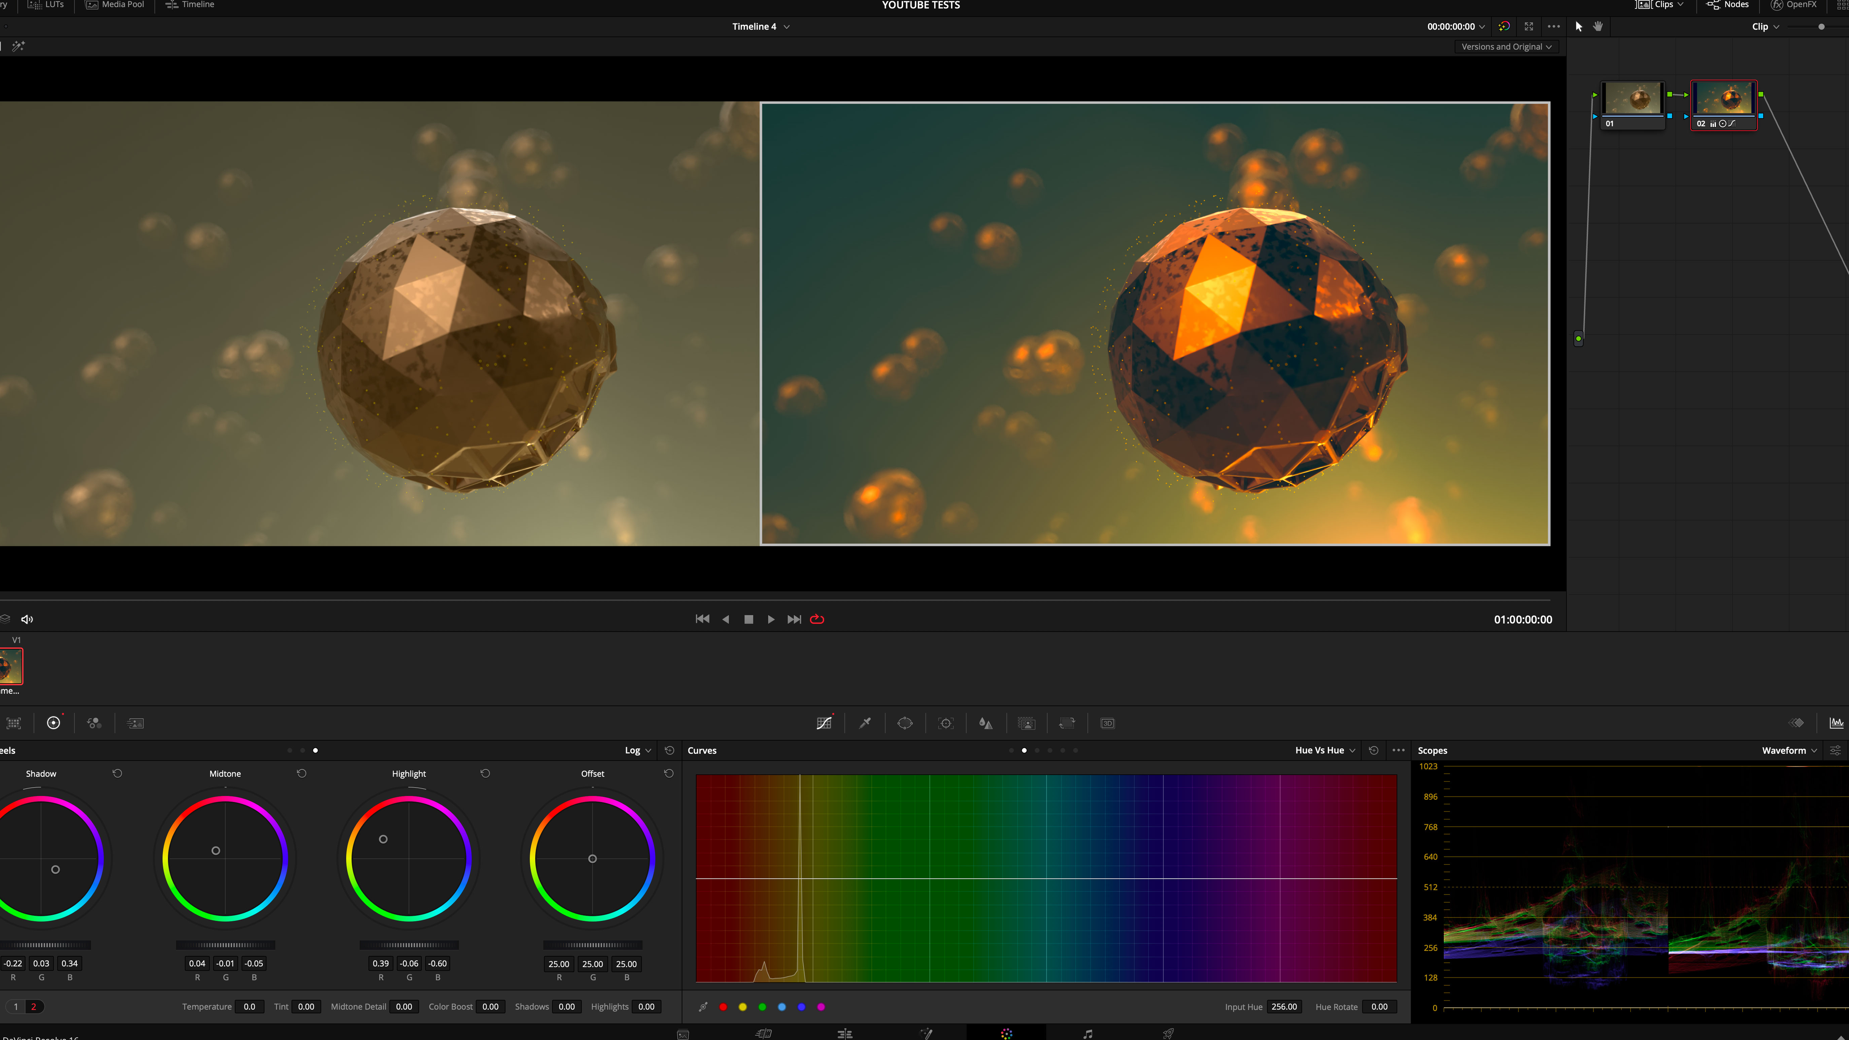Image resolution: width=1849 pixels, height=1040 pixels.
Task: Open the Waveform scope type dropdown
Action: coord(1789,750)
